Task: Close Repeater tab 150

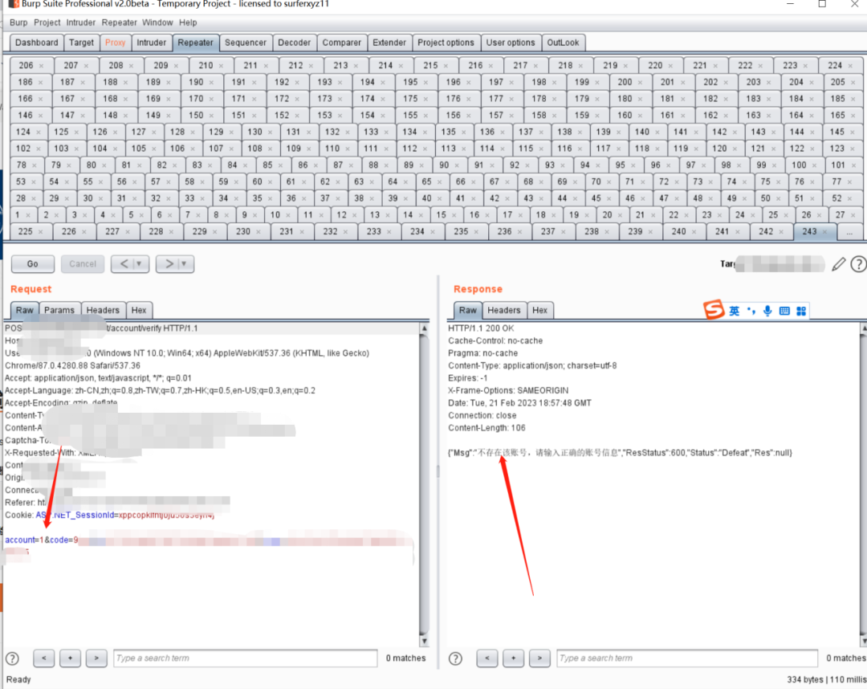Action: click(211, 116)
